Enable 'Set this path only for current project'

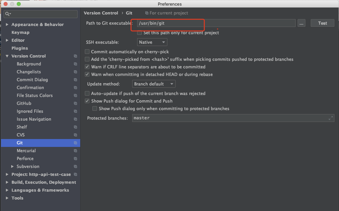[x=139, y=33]
